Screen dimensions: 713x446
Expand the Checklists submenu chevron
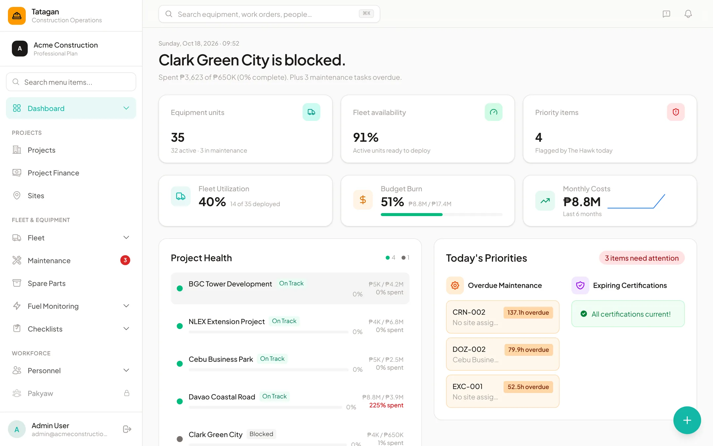click(x=126, y=329)
